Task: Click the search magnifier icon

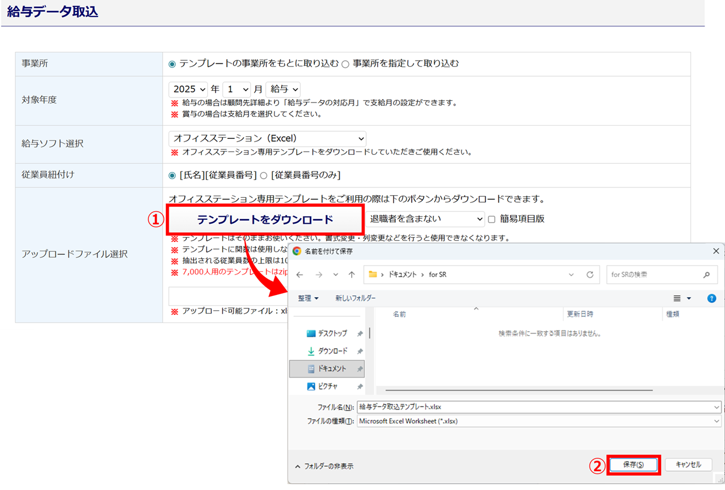Action: tap(706, 274)
